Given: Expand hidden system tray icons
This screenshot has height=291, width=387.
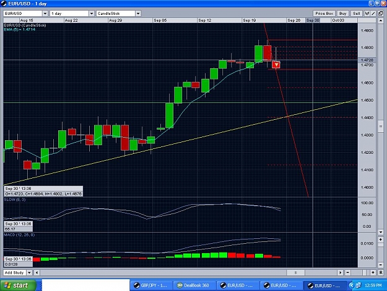Looking at the screenshot, I should pos(352,285).
